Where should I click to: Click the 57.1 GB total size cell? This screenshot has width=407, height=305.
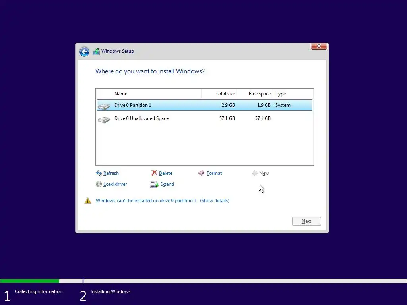pyautogui.click(x=227, y=118)
